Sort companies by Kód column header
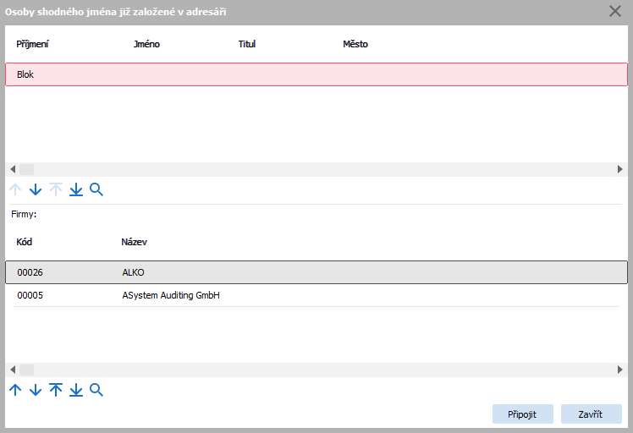 coord(25,242)
